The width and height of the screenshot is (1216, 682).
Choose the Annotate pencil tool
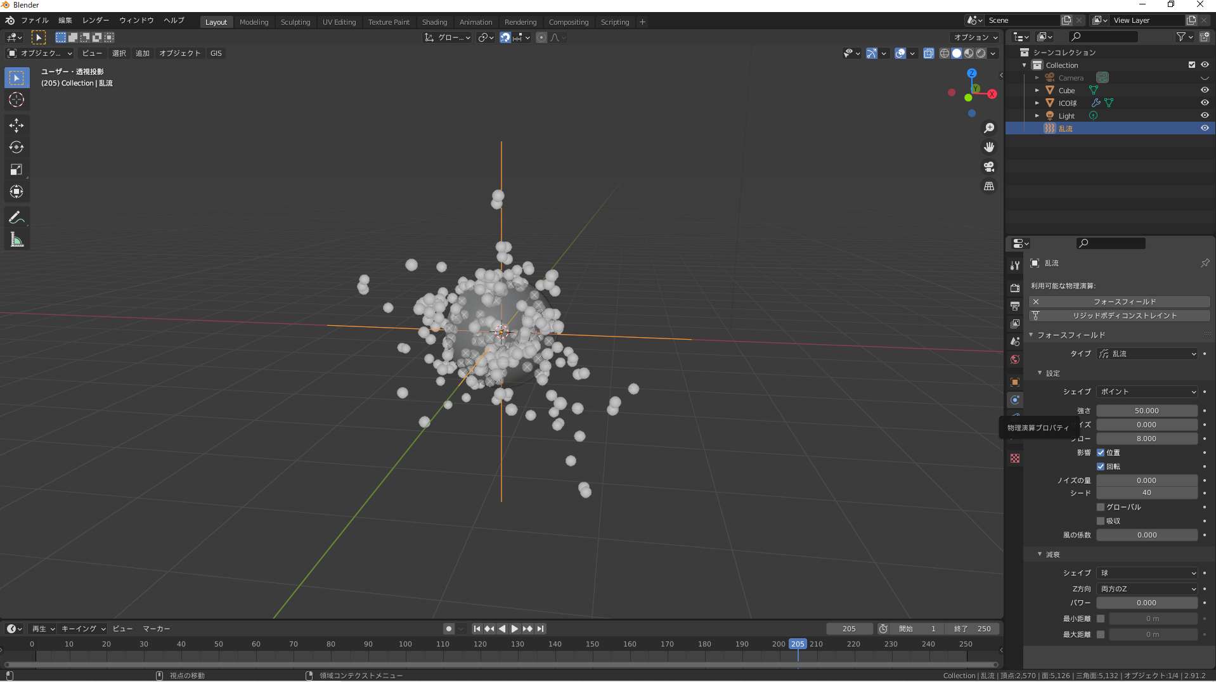[x=16, y=218]
